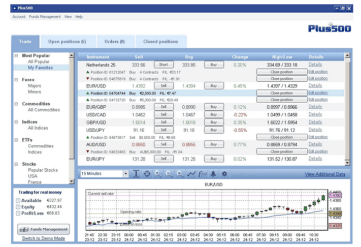The image size is (361, 247).
Task: Switch to the Open positions (6) tab
Action: pyautogui.click(x=67, y=42)
